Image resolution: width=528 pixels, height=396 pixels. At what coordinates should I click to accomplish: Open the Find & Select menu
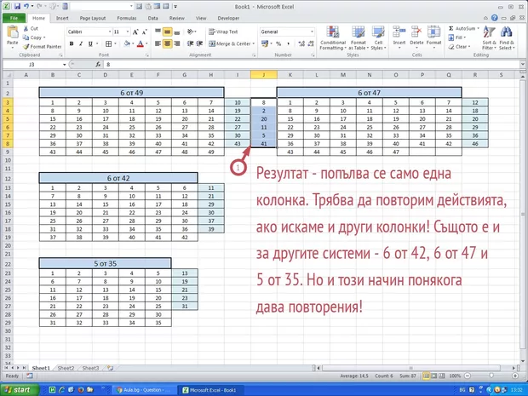click(x=507, y=38)
